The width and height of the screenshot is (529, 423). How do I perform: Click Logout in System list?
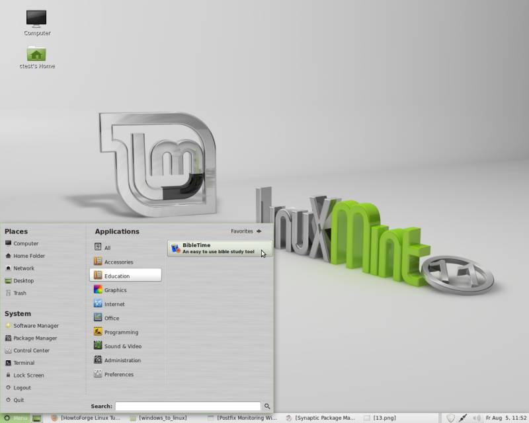click(19, 387)
